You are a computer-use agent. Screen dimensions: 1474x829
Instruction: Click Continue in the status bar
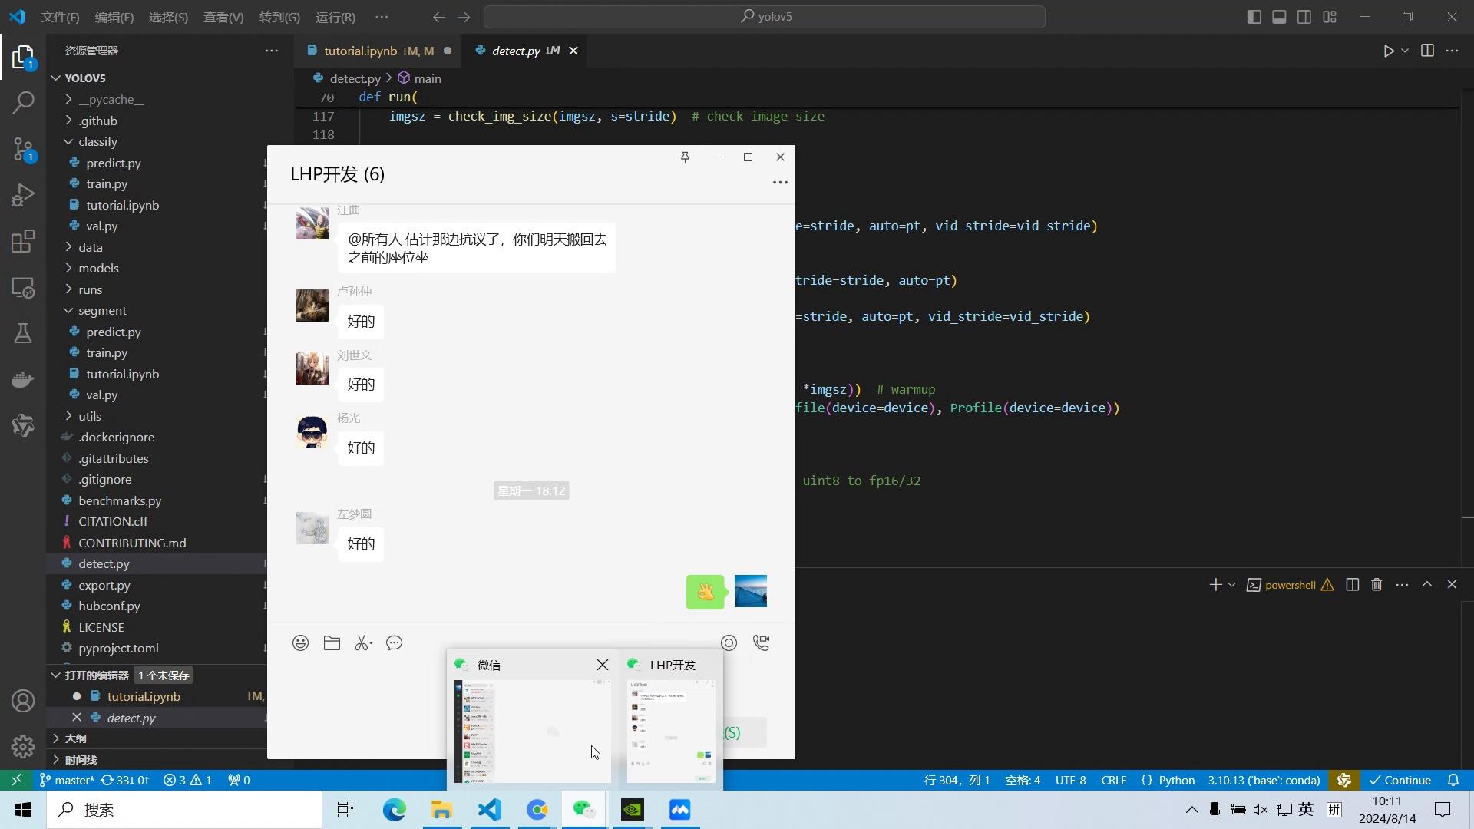click(x=1400, y=780)
